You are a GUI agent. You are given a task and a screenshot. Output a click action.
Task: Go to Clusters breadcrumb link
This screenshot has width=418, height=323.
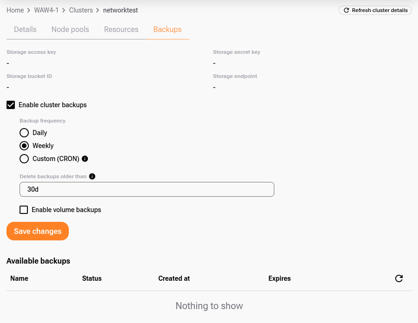coord(81,10)
